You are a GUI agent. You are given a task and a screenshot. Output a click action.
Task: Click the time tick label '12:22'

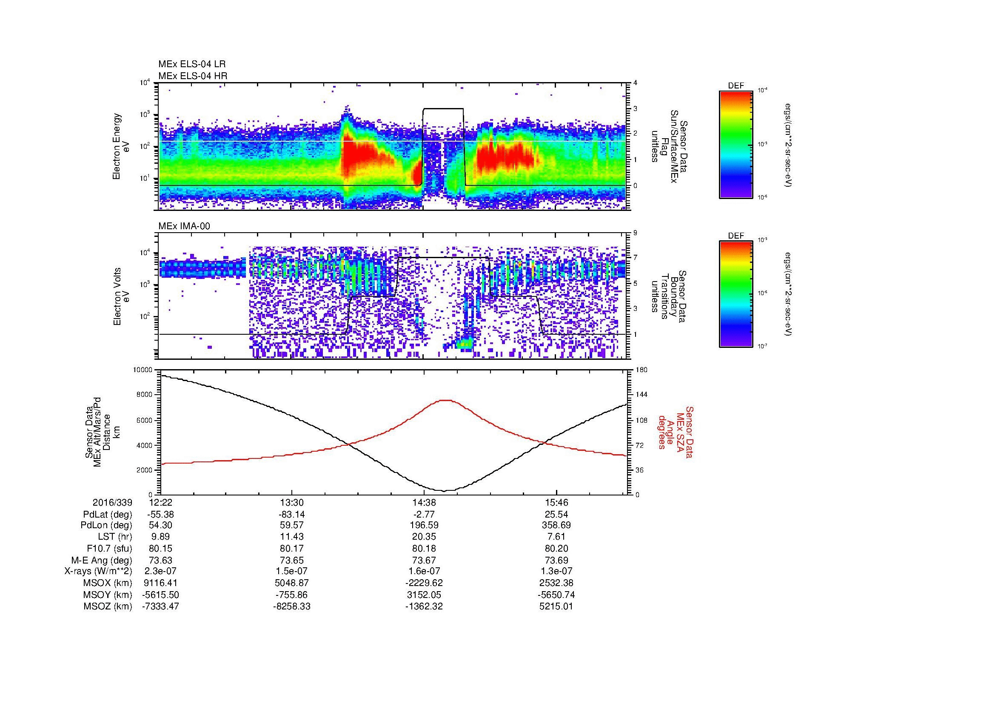tap(161, 503)
